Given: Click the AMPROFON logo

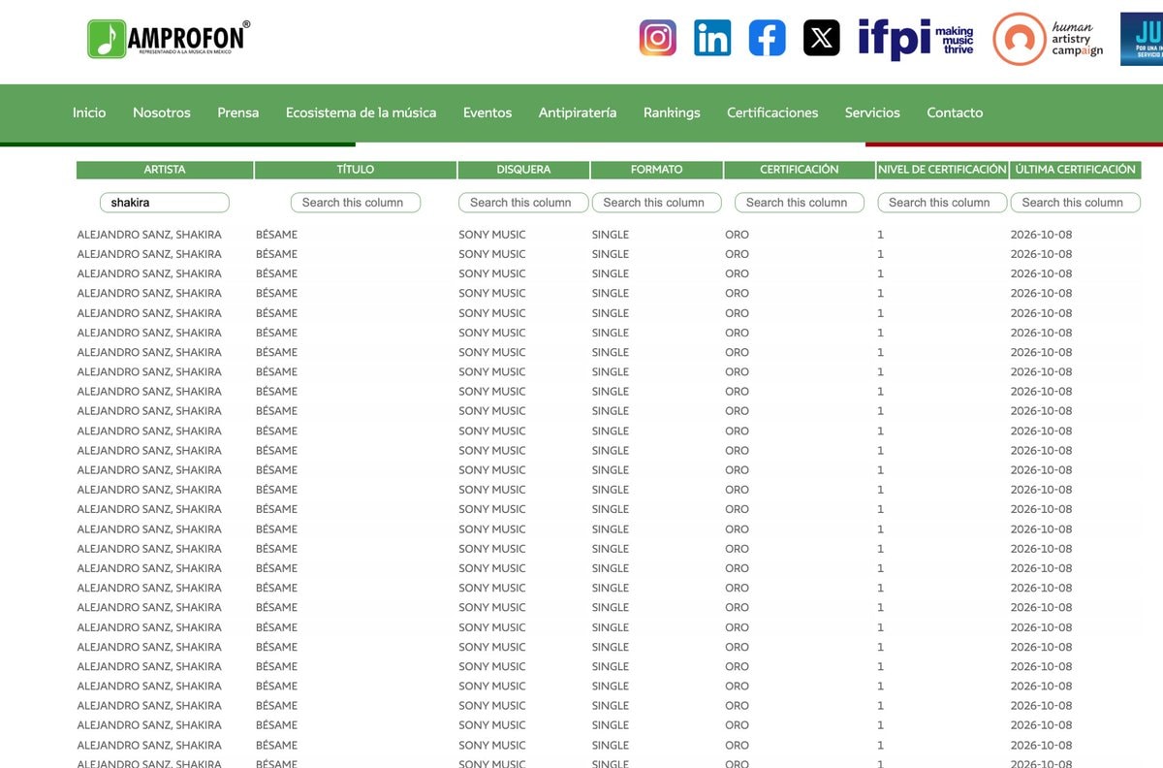Looking at the screenshot, I should [x=169, y=39].
